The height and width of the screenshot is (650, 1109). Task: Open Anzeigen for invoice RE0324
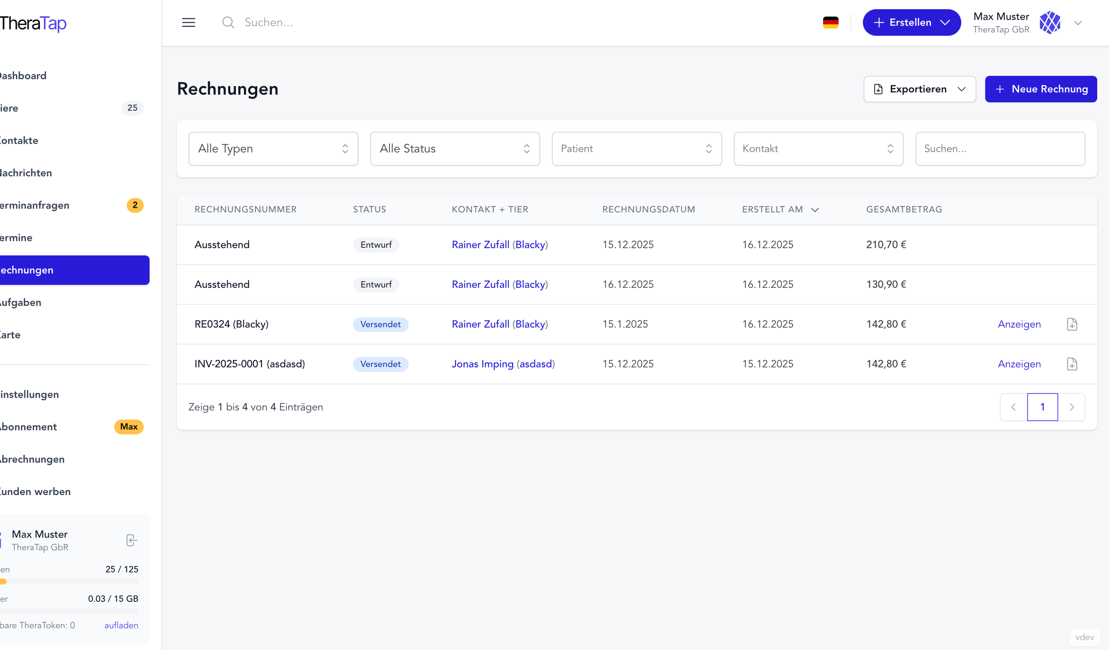point(1019,324)
